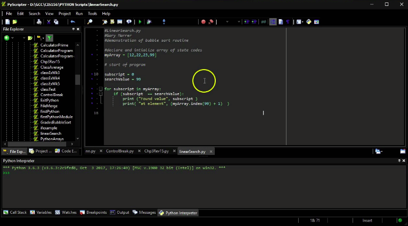Switch to Chp3Rev15.py editor tab

coord(156,151)
